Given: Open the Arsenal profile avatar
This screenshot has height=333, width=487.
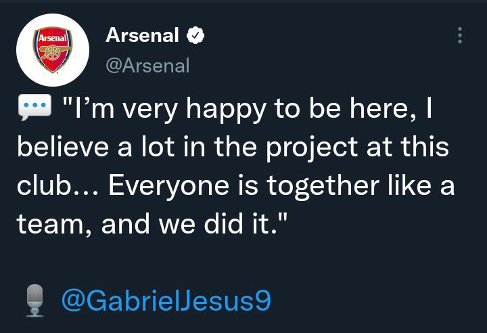Looking at the screenshot, I should 53,50.
